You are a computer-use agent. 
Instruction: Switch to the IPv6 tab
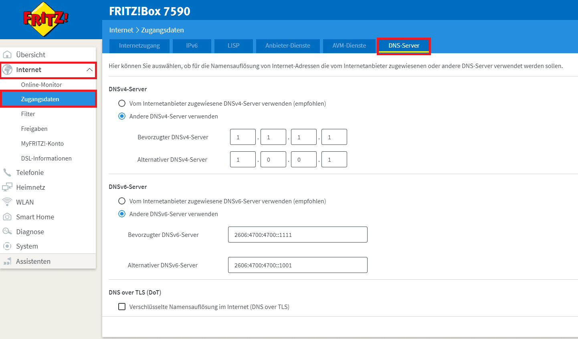[192, 46]
